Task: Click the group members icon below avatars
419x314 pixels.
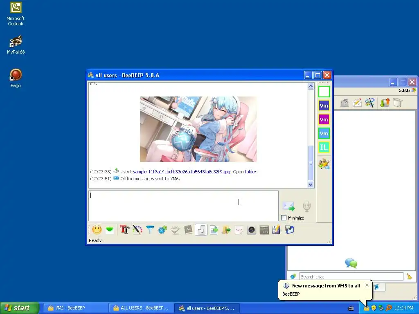Action: coord(324,164)
